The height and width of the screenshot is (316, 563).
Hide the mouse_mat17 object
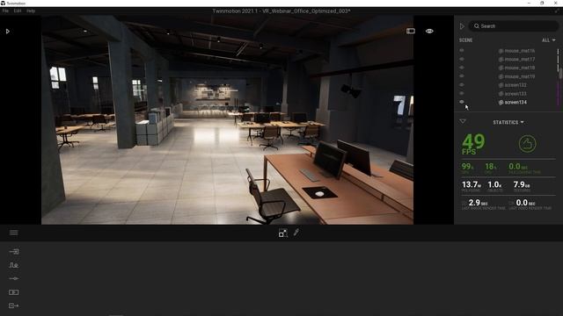pyautogui.click(x=462, y=59)
